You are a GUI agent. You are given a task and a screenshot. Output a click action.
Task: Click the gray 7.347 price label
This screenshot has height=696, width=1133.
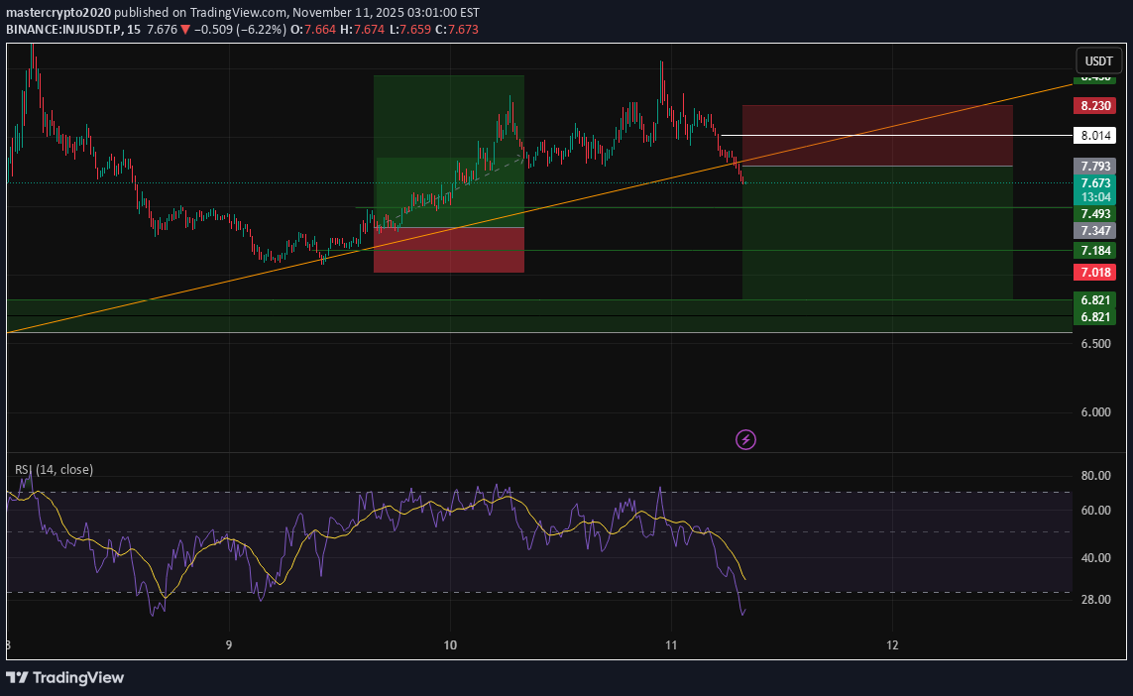1095,230
